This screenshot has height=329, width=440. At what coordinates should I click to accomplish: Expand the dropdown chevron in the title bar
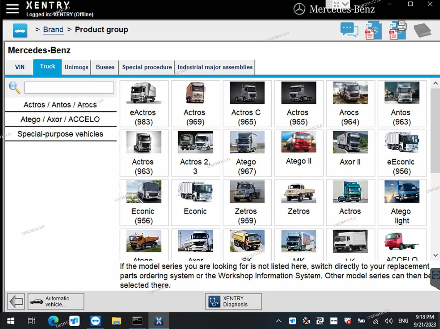coord(346,4)
